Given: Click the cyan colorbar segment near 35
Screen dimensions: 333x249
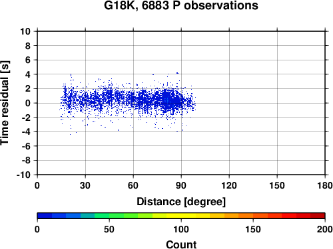Looking at the screenshot, I should click(88, 216).
